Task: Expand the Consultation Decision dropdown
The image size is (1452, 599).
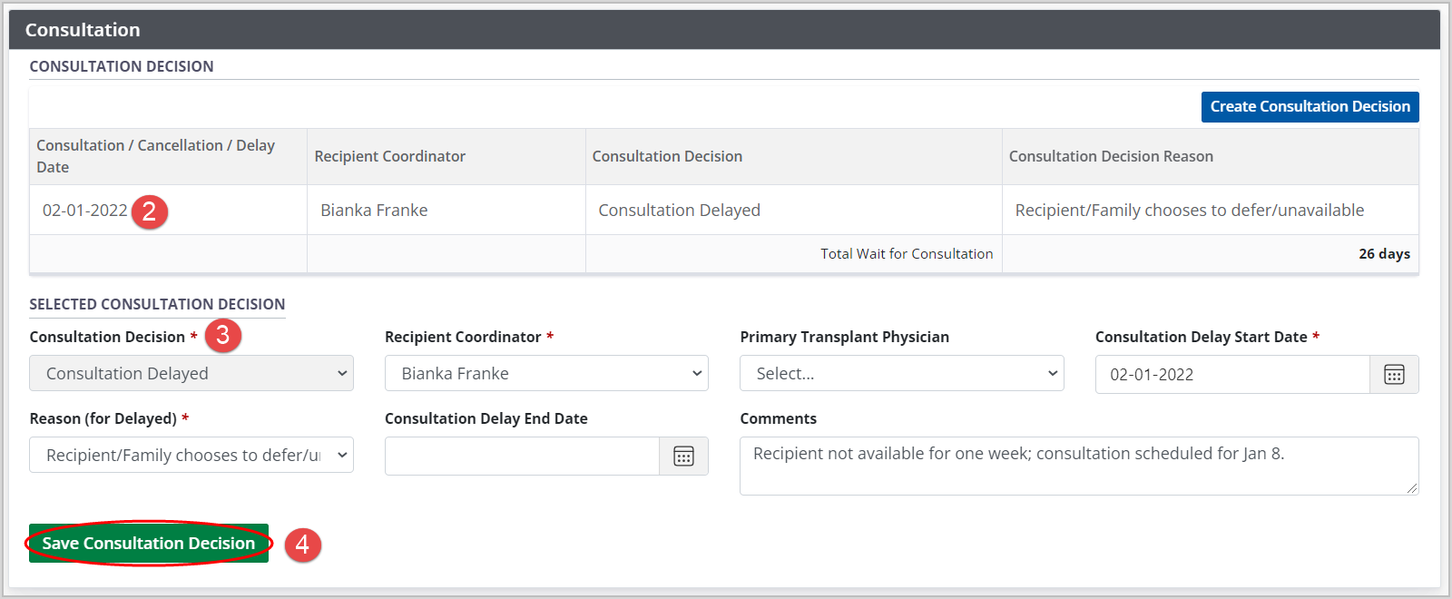Action: [x=191, y=374]
